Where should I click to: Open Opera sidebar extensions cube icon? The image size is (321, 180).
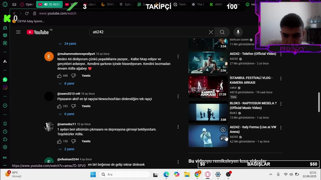point(5,139)
